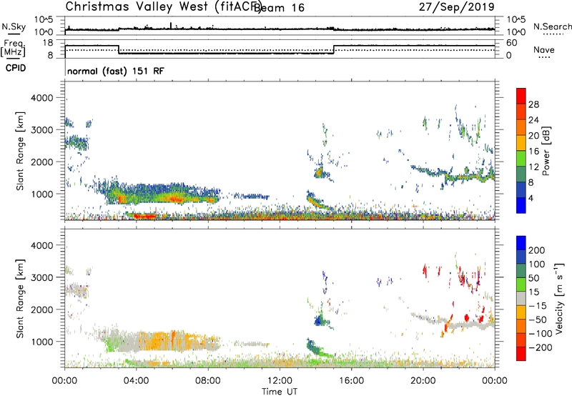Image resolution: width=572 pixels, height=396 pixels.
Task: Click the blue velocity patch near 14:00
Action: 319,321
